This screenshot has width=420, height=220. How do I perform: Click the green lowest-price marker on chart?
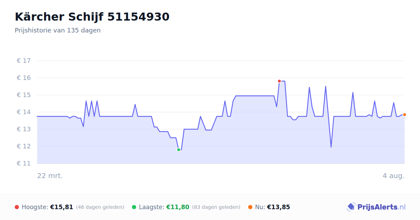point(178,150)
